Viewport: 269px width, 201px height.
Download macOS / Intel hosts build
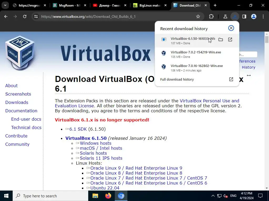[x=101, y=148]
